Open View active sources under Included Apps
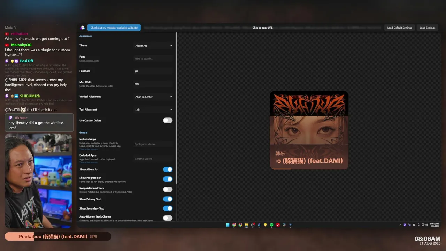The width and height of the screenshot is (446, 251). pos(89,149)
